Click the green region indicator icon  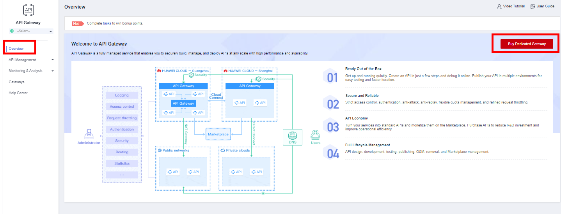12,31
